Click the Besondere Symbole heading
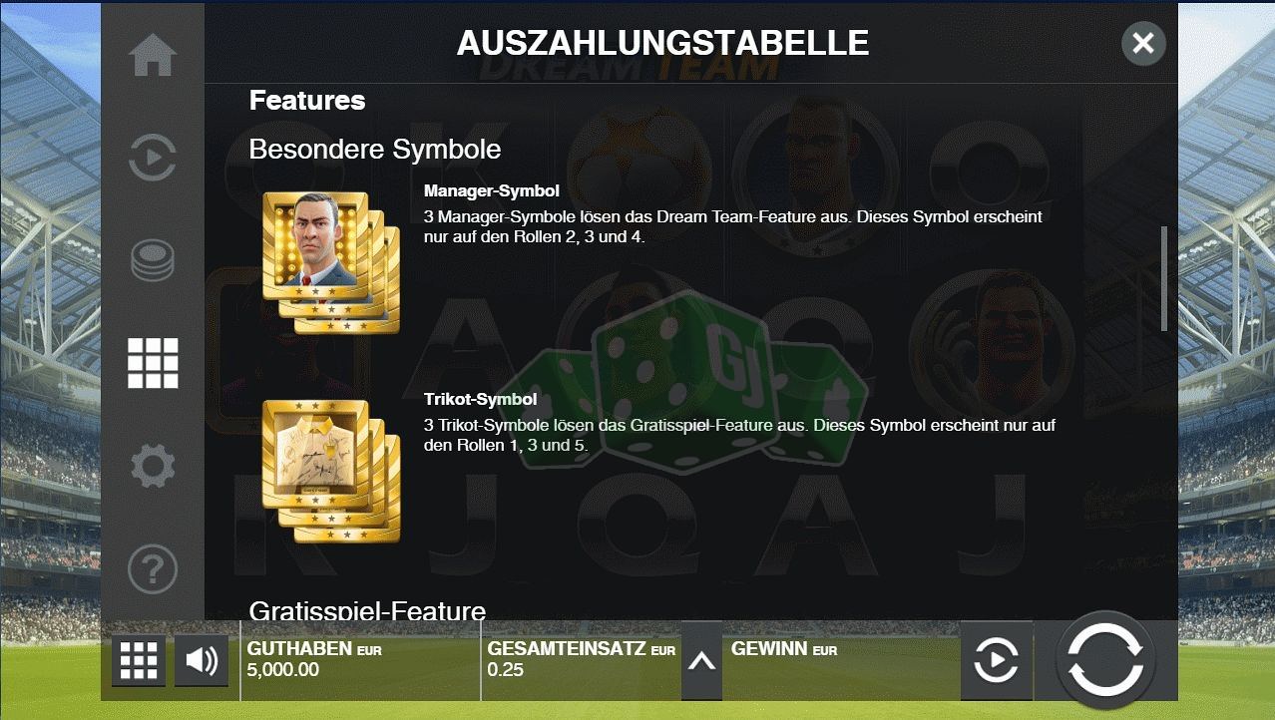Image resolution: width=1275 pixels, height=720 pixels. 375,149
